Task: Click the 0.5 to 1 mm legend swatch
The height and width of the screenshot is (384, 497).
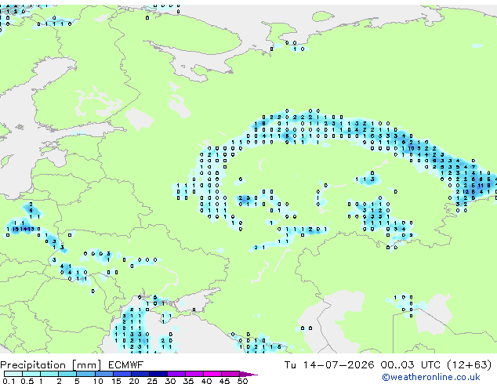Action: coord(31,374)
